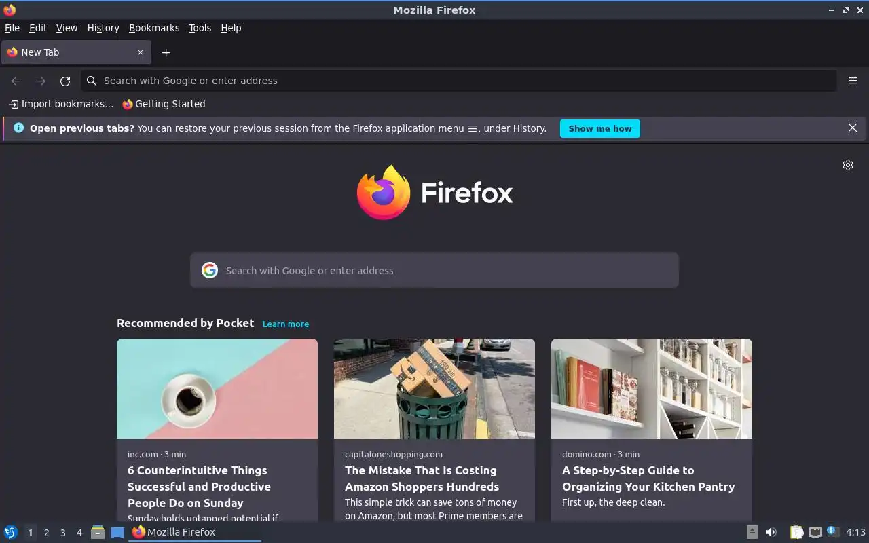Open A Step-by-Step Guide pantry article
This screenshot has width=869, height=543.
tap(648, 479)
